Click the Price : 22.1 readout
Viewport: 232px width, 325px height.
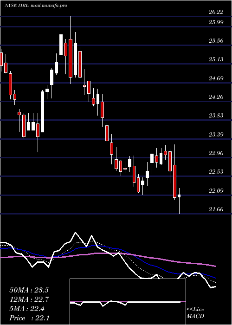29,318
